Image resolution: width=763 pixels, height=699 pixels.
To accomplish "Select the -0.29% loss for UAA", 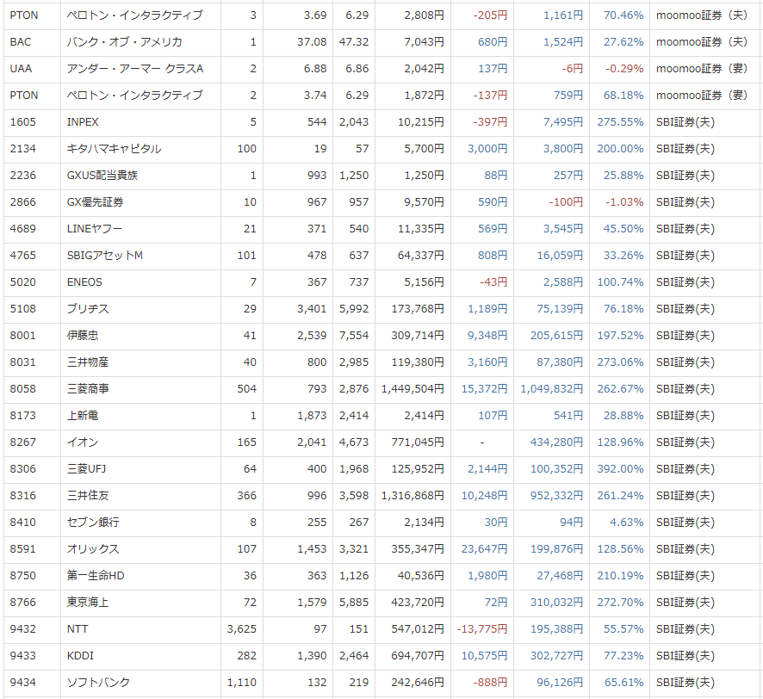I will (x=624, y=69).
